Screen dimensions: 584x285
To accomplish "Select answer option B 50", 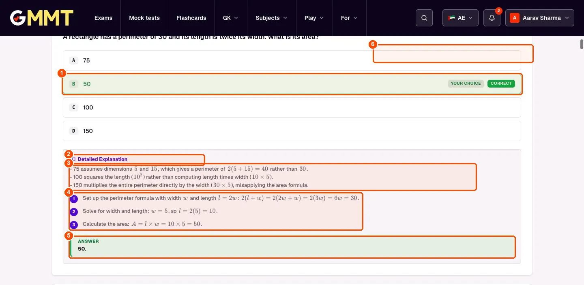I will (x=292, y=84).
